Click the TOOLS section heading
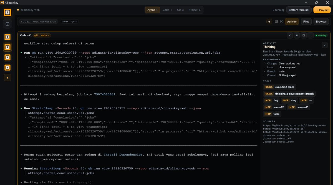 pos(267,81)
